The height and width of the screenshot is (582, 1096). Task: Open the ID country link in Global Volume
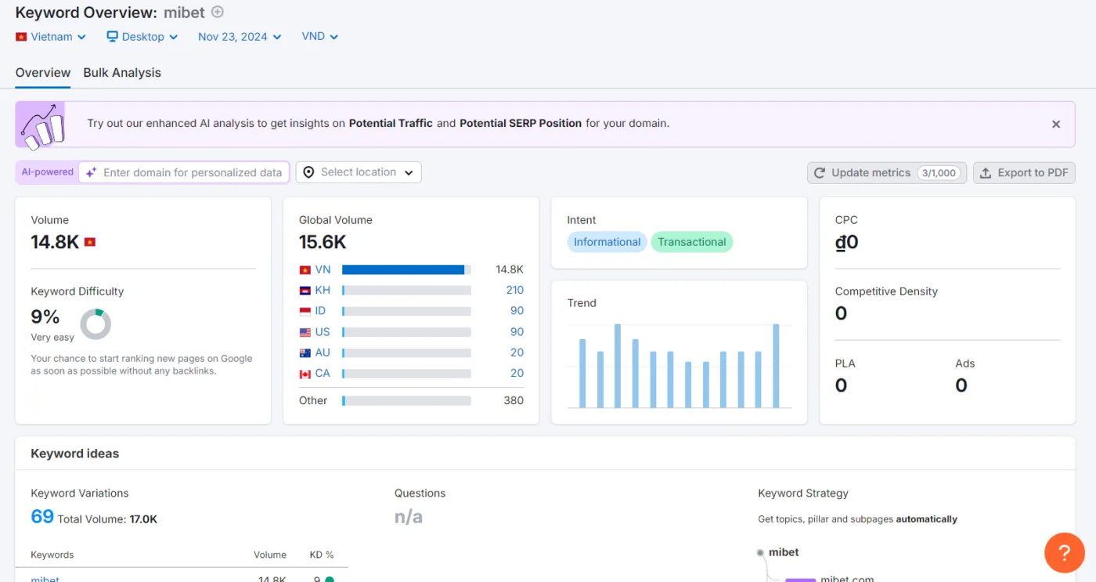click(320, 311)
